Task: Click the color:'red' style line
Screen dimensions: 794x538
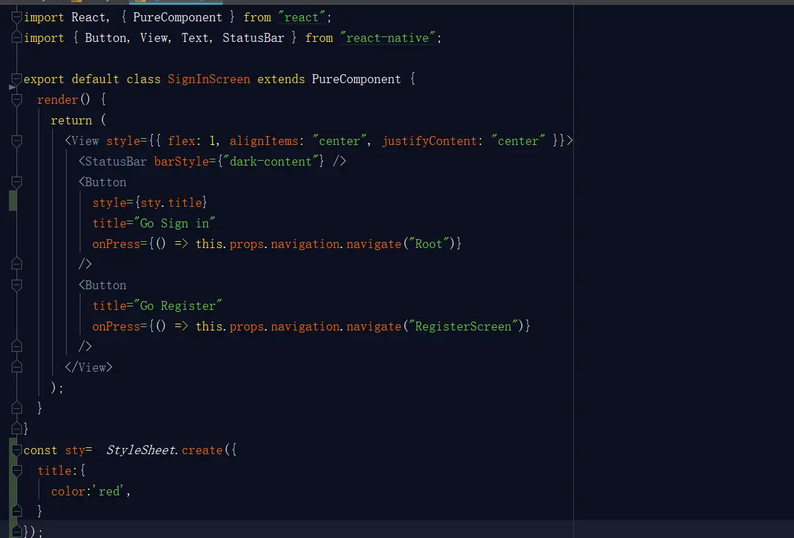Action: point(91,491)
